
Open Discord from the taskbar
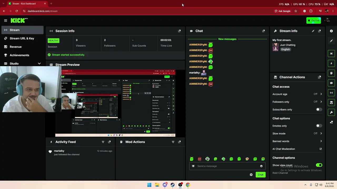pos(165,185)
